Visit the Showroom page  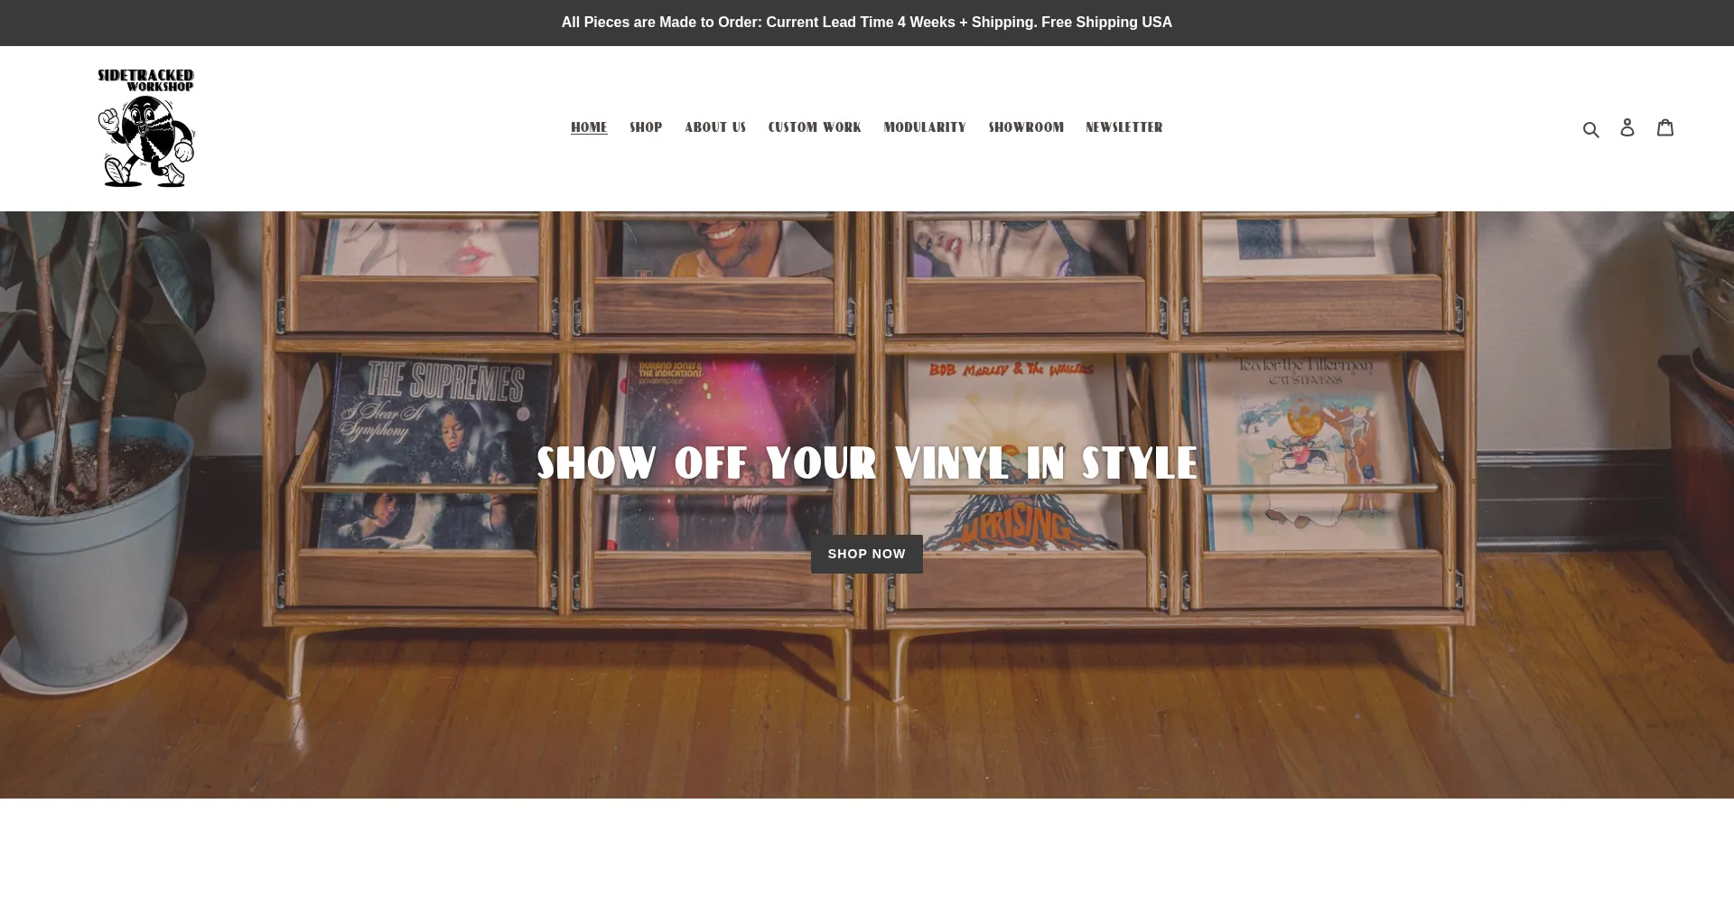click(1026, 127)
